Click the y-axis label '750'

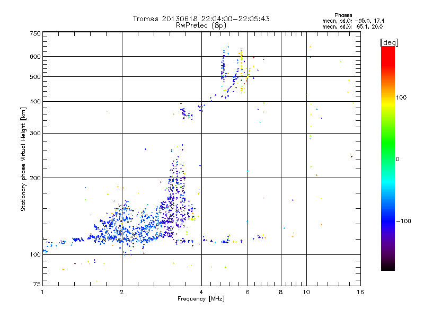(35, 33)
